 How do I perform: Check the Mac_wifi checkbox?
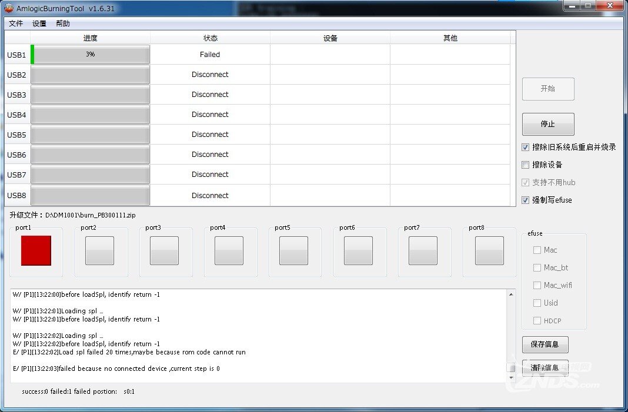[537, 286]
